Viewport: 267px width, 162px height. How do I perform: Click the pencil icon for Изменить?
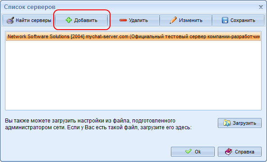173,20
